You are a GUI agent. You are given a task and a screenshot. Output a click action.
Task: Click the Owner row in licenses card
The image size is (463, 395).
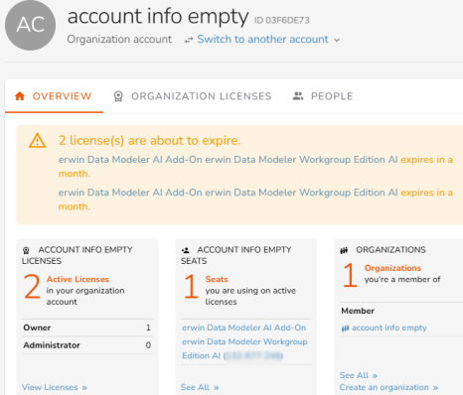pyautogui.click(x=87, y=328)
